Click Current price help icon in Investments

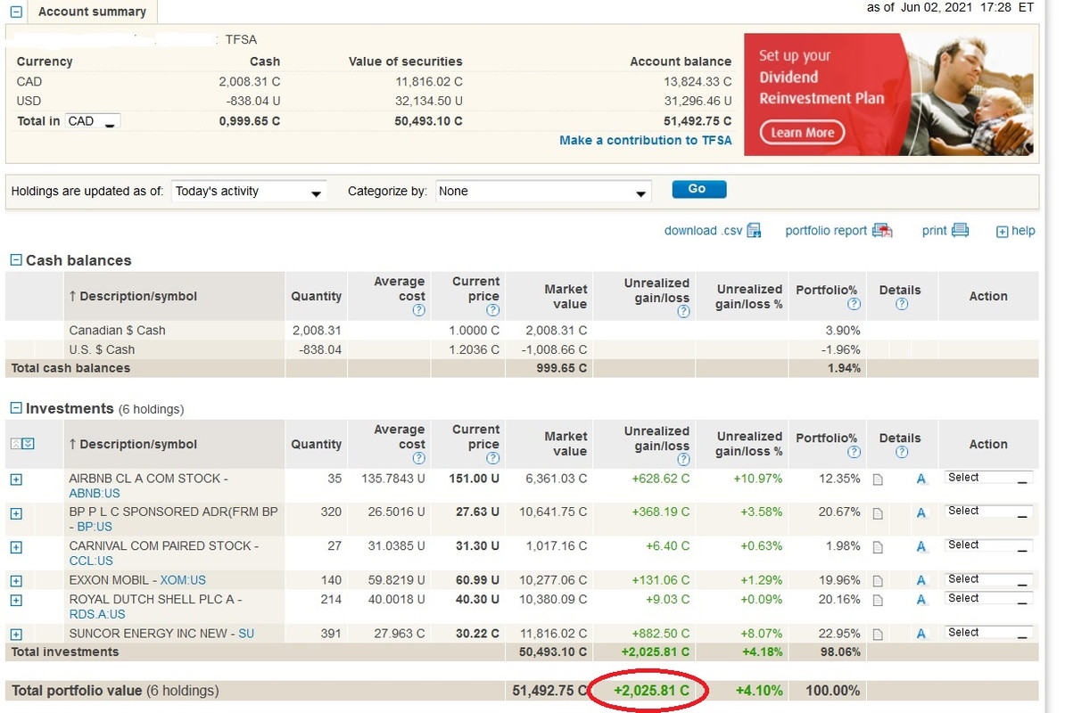[x=492, y=459]
